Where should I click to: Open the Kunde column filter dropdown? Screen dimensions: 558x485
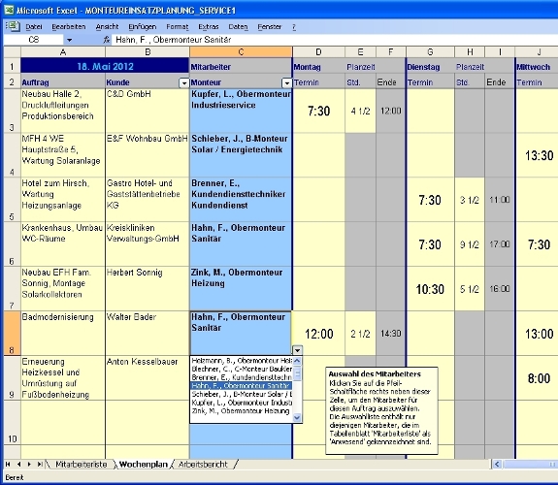tap(184, 83)
